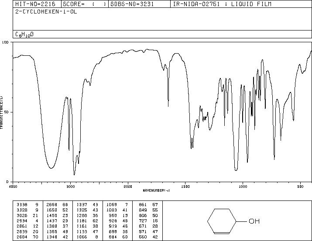Click the peak table entry 919

113,226
